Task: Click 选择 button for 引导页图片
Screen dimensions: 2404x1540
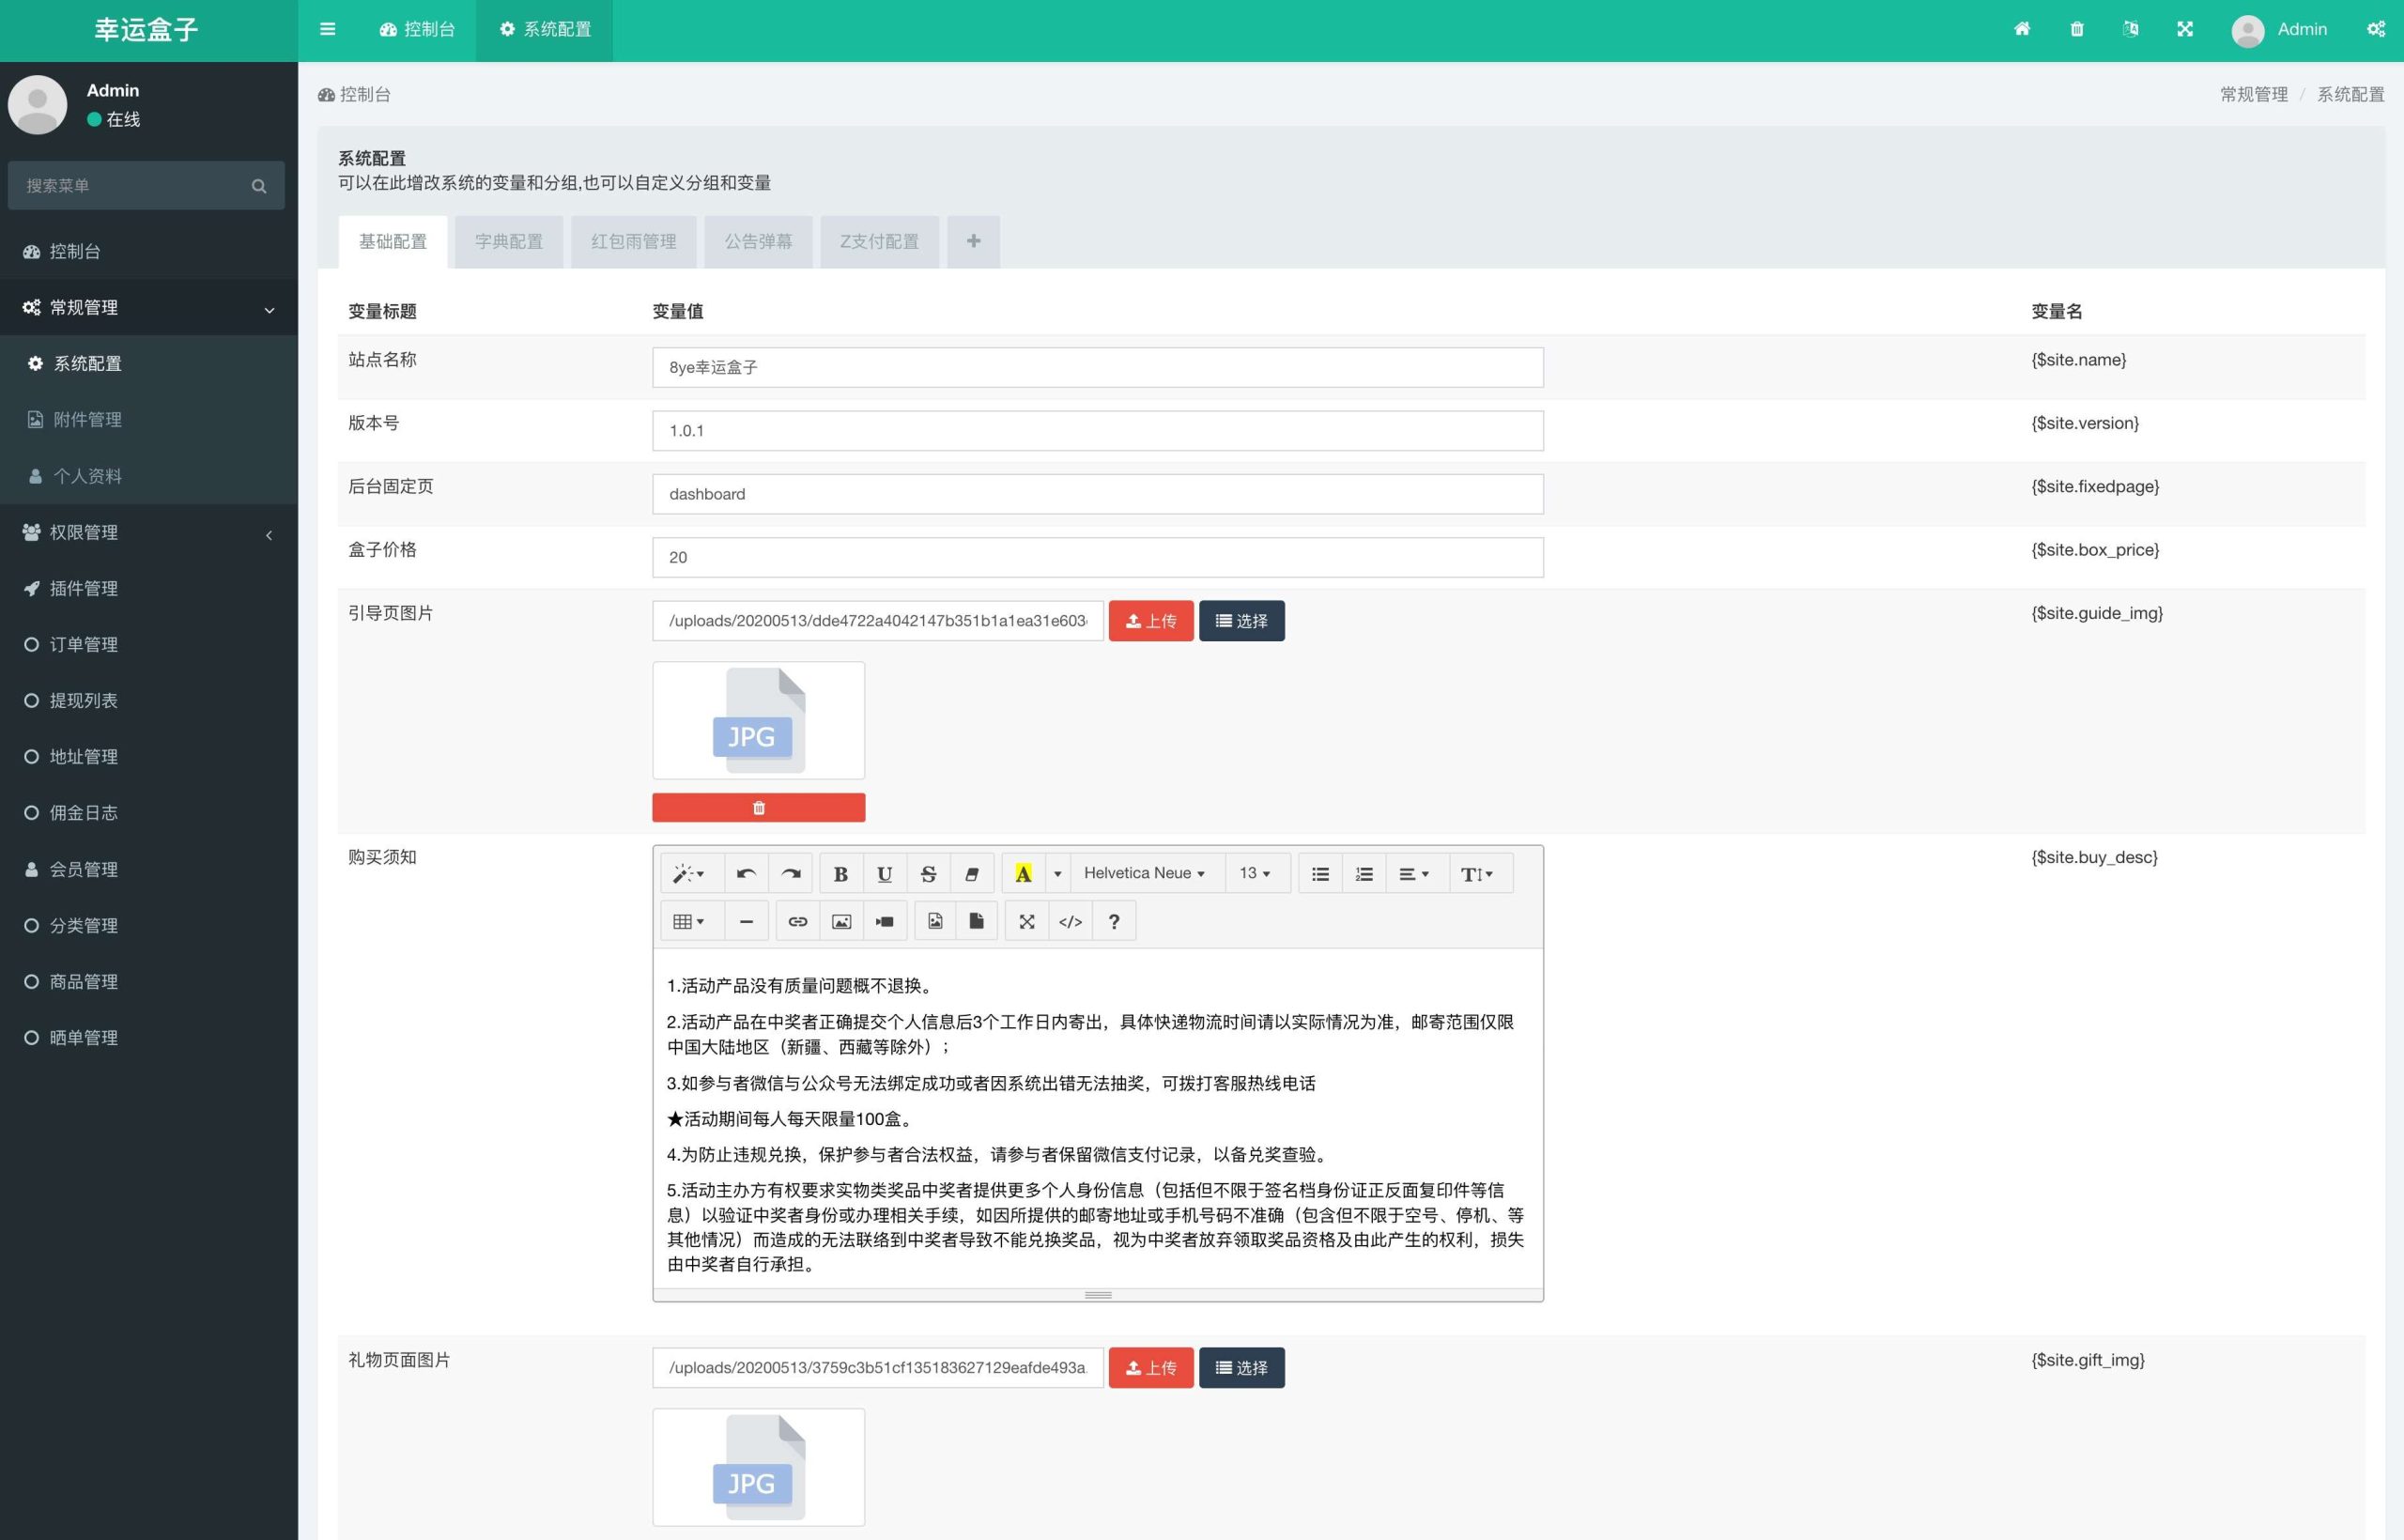Action: 1241,620
